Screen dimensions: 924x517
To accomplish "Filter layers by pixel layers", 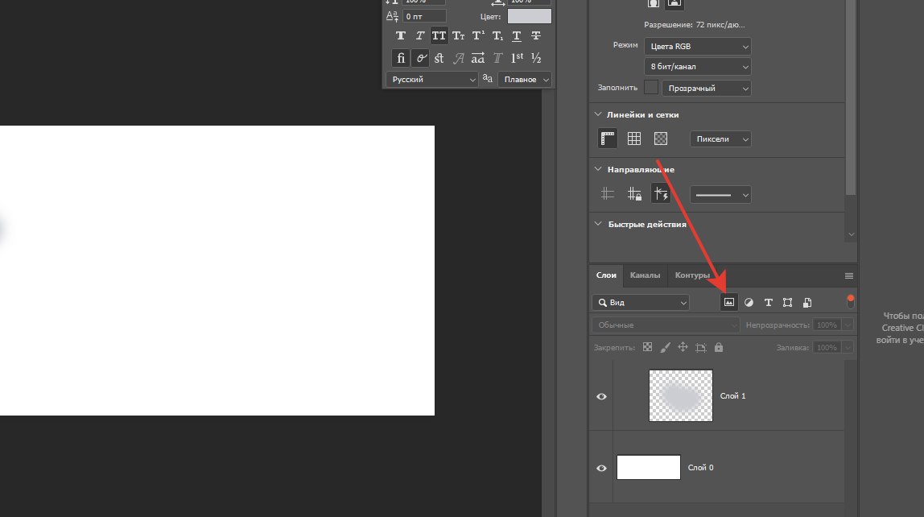I will click(x=729, y=302).
